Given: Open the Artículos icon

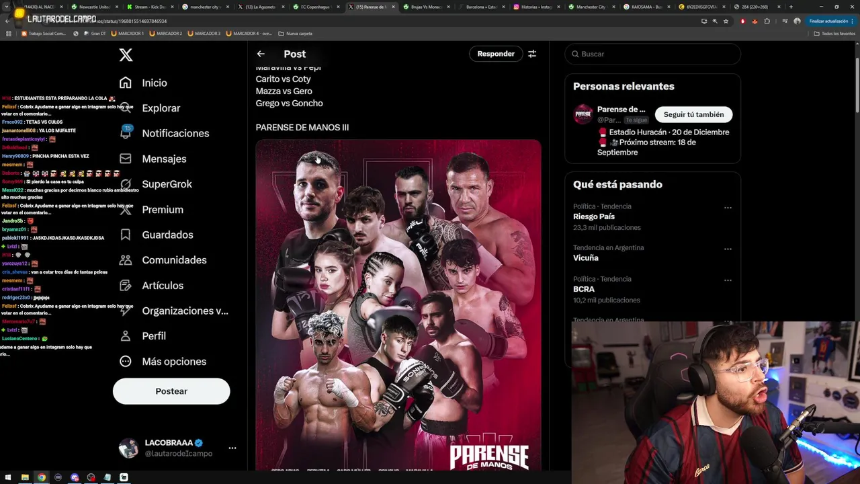Looking at the screenshot, I should 126,286.
